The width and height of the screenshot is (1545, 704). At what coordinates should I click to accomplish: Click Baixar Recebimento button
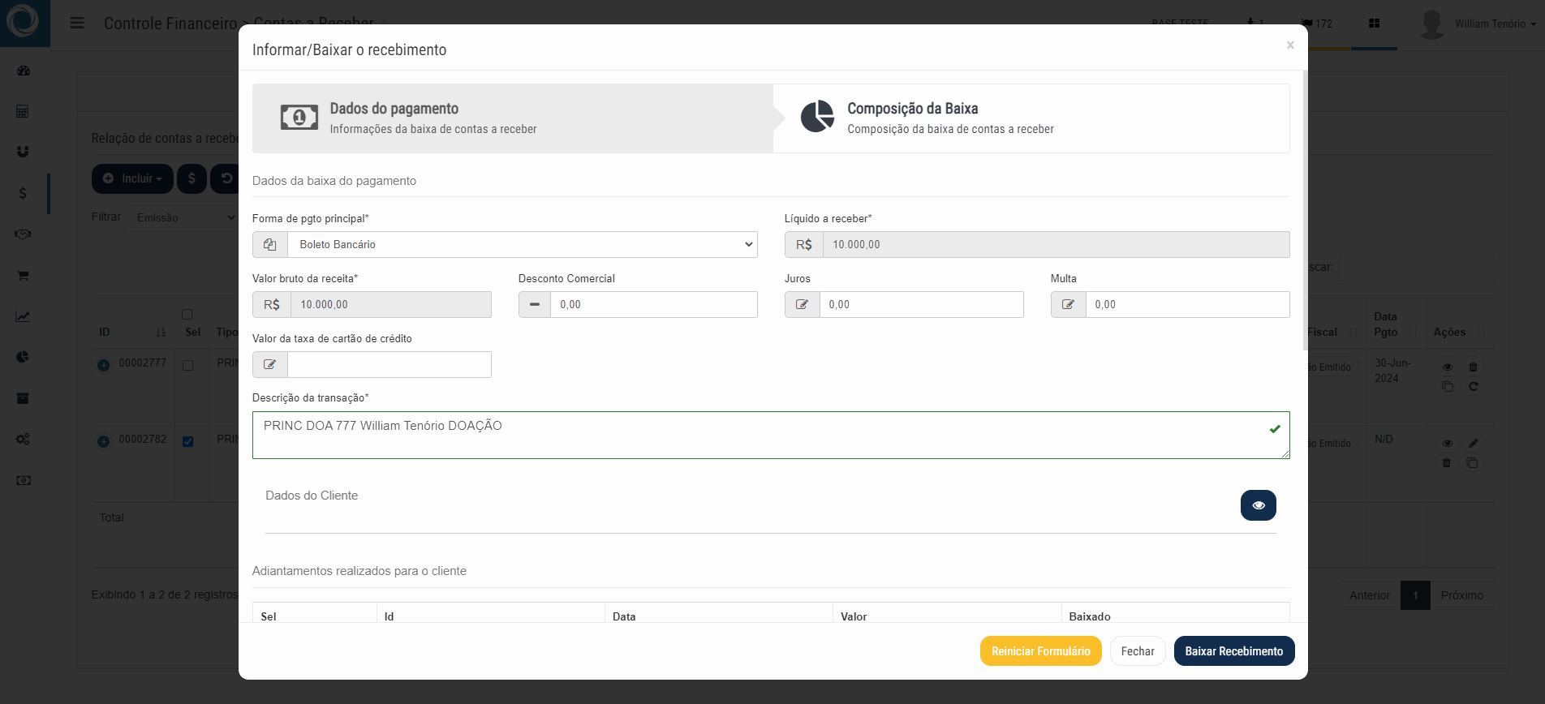point(1234,651)
